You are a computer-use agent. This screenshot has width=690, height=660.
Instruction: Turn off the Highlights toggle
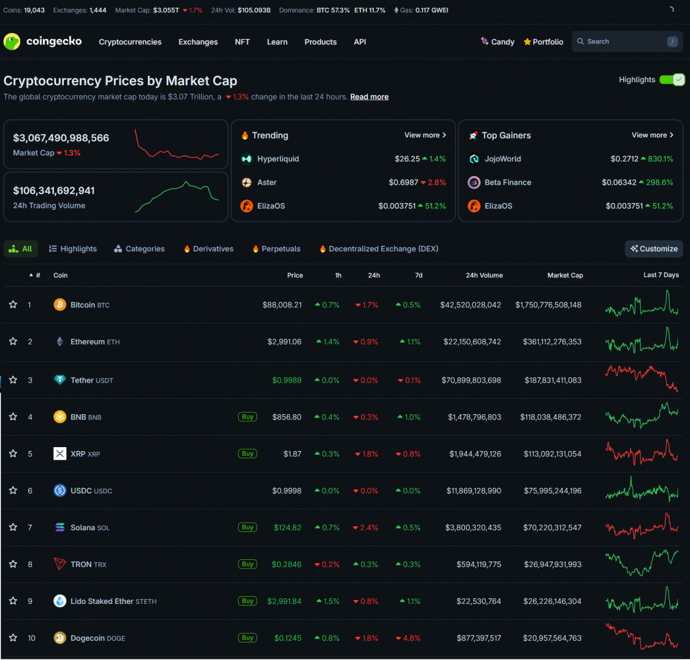click(x=671, y=80)
